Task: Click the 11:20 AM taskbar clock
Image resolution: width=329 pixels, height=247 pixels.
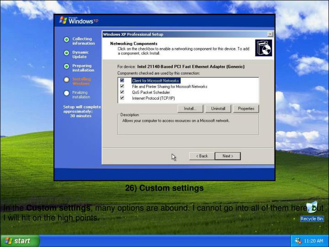Action: pos(313,241)
